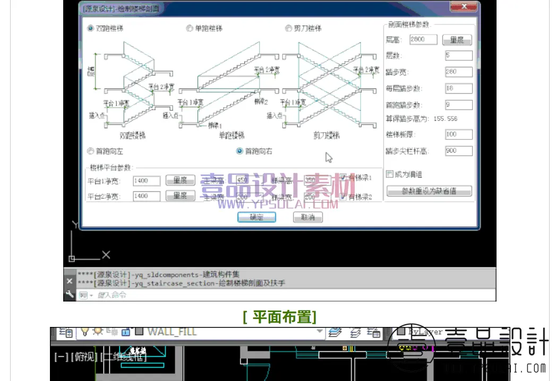This screenshot has width=556, height=381.
Task: Click the 主梁宽 field showing 200
Action: pyautogui.click(x=249, y=197)
